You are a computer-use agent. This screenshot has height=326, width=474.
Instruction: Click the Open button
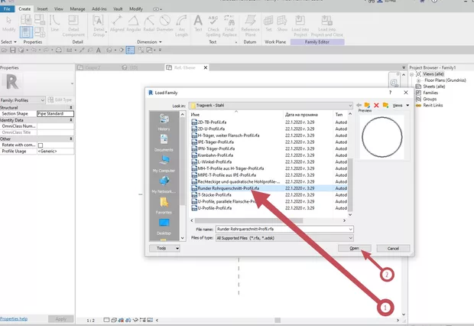point(355,248)
